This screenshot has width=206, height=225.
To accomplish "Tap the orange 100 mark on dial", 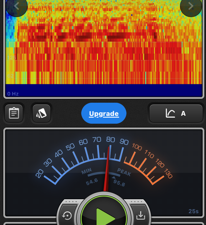I will pyautogui.click(x=137, y=147).
